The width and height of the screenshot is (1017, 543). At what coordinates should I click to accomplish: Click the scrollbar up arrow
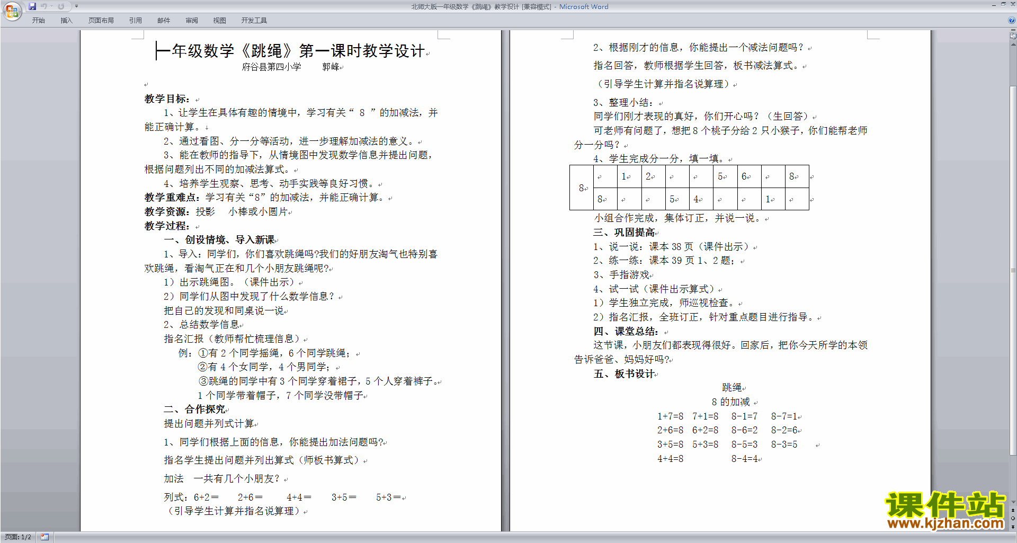(1013, 44)
